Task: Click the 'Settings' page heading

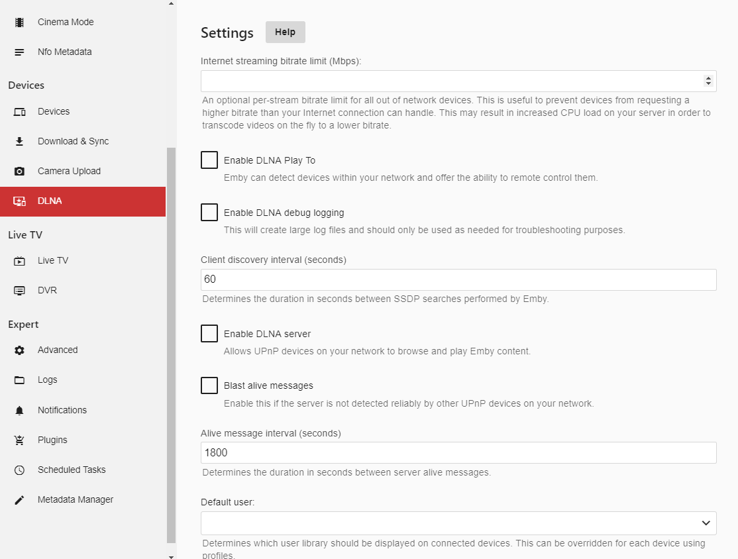Action: (x=227, y=33)
